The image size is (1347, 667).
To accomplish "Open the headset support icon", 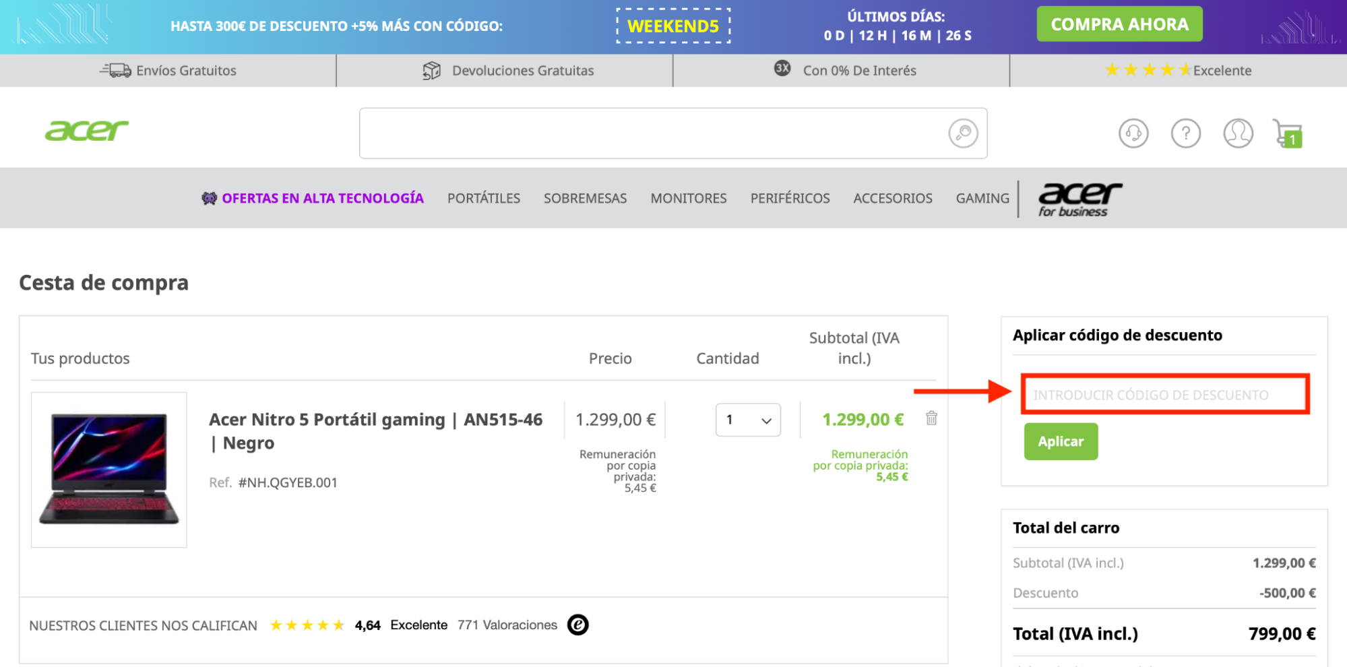I will click(x=1133, y=133).
